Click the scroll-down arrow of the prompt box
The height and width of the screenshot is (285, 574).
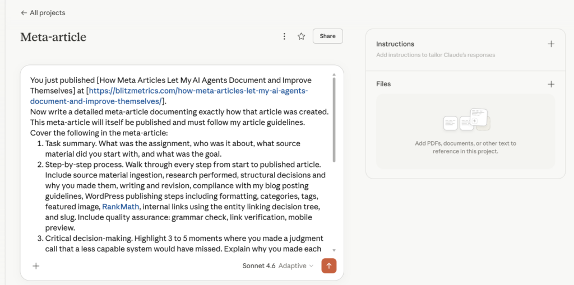(x=335, y=250)
